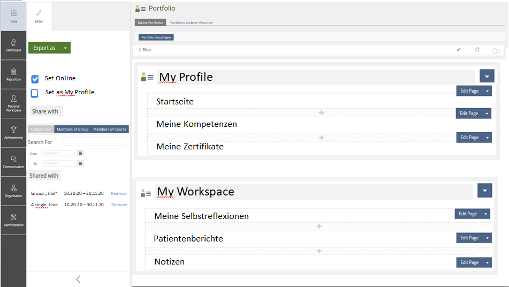Open Achievements trophy icon
The width and height of the screenshot is (509, 287).
(x=13, y=133)
